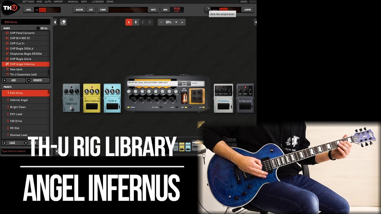Click the eraser icon to clear the rig
381x214 pixels.
[x=63, y=22]
